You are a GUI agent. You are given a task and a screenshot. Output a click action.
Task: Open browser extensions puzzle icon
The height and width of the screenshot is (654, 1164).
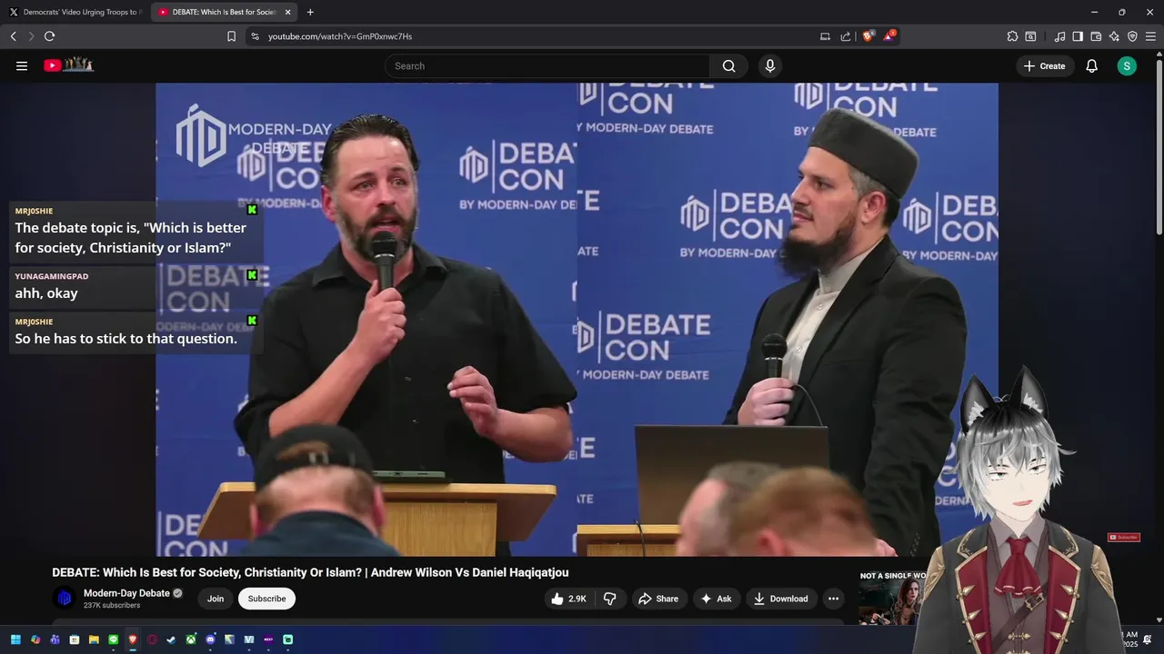(x=1012, y=36)
